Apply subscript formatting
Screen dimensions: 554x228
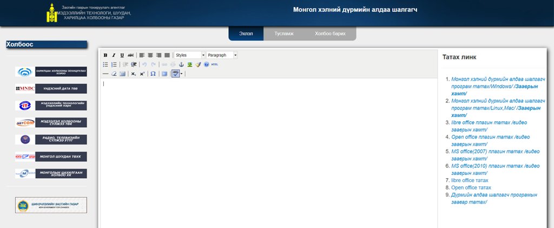click(x=133, y=74)
